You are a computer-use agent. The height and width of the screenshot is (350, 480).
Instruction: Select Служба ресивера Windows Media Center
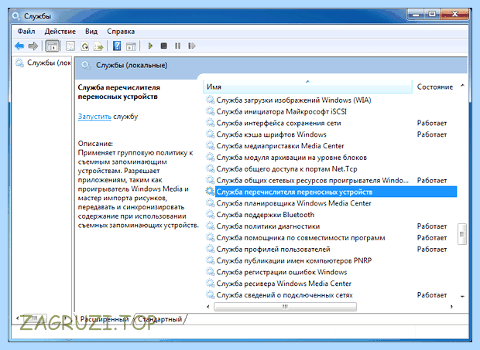click(x=284, y=284)
